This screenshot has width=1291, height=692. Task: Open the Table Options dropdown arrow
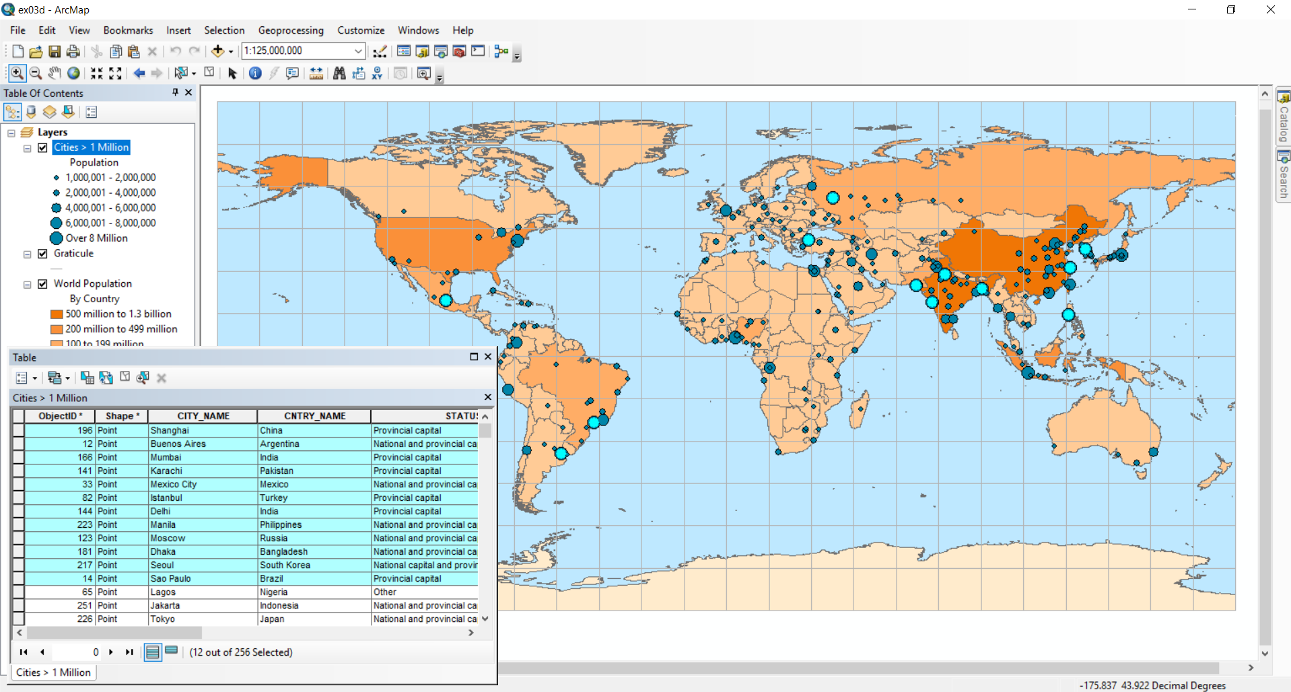tap(35, 378)
